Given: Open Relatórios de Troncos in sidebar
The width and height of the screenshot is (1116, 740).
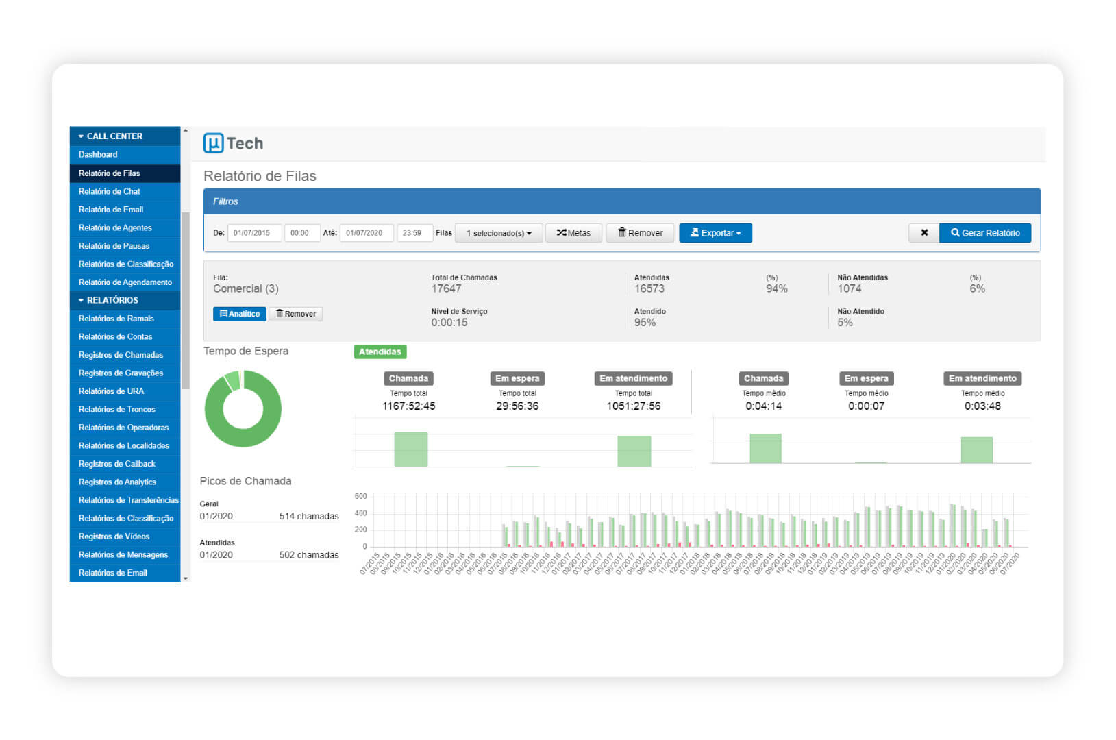Looking at the screenshot, I should tap(116, 409).
